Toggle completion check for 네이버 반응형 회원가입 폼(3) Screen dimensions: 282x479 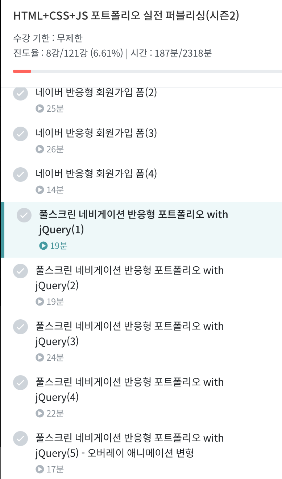pos(20,134)
